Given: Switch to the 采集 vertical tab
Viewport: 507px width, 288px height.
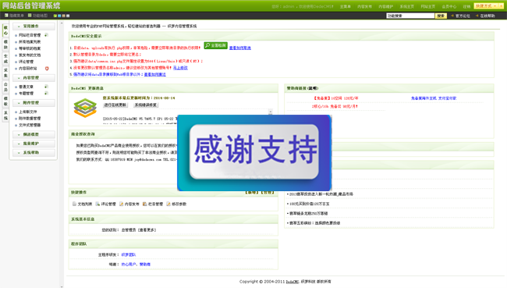Looking at the screenshot, I should click(x=5, y=73).
